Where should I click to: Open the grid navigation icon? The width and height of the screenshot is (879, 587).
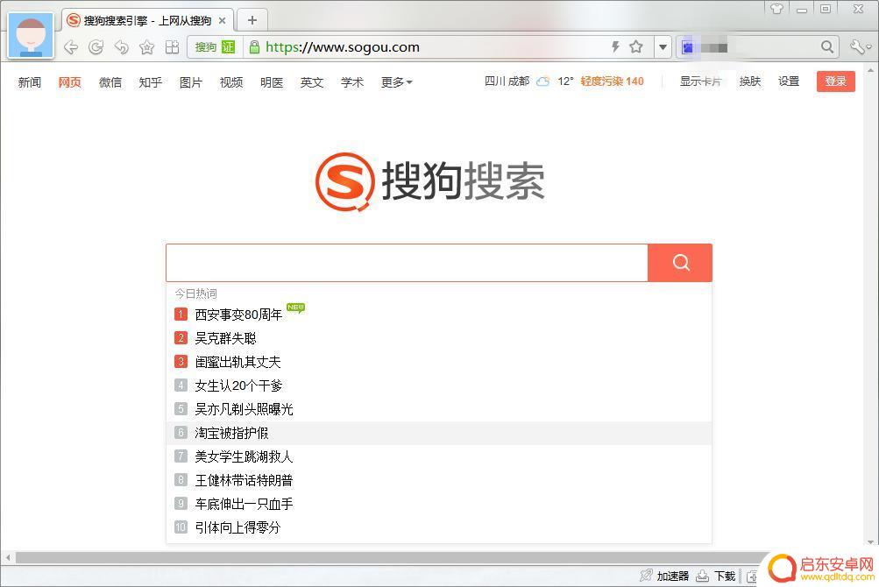click(x=172, y=47)
